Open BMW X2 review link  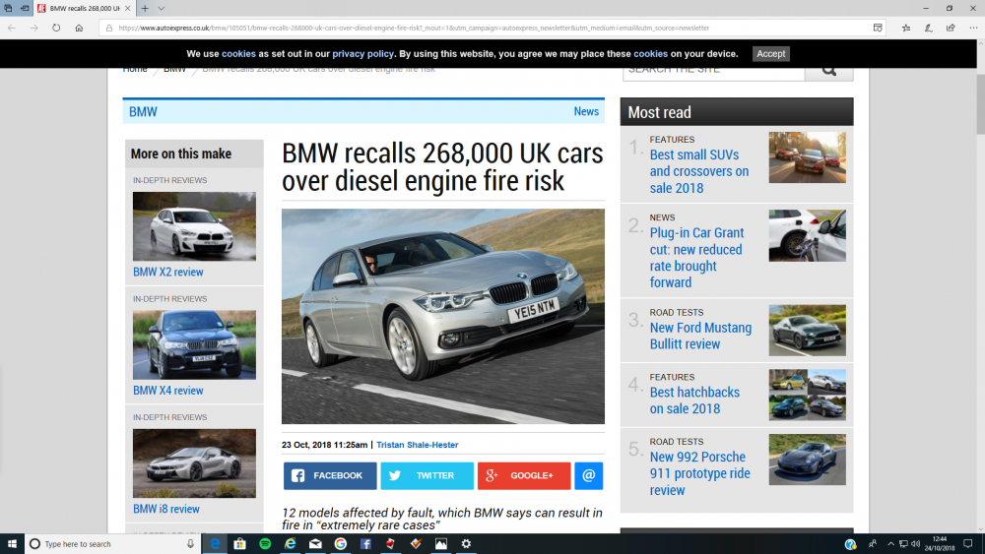point(167,272)
